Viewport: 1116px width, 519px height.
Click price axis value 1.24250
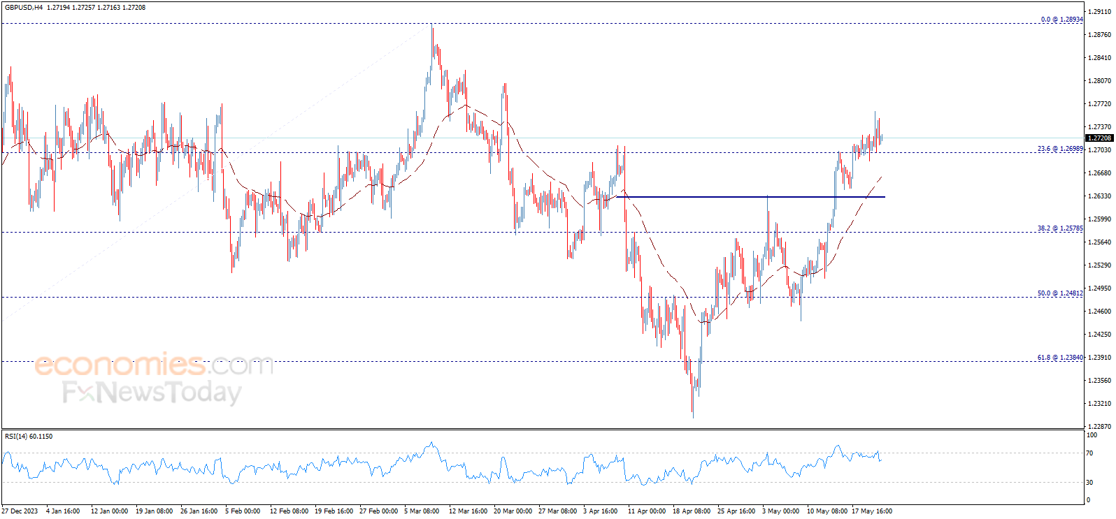(x=1100, y=335)
